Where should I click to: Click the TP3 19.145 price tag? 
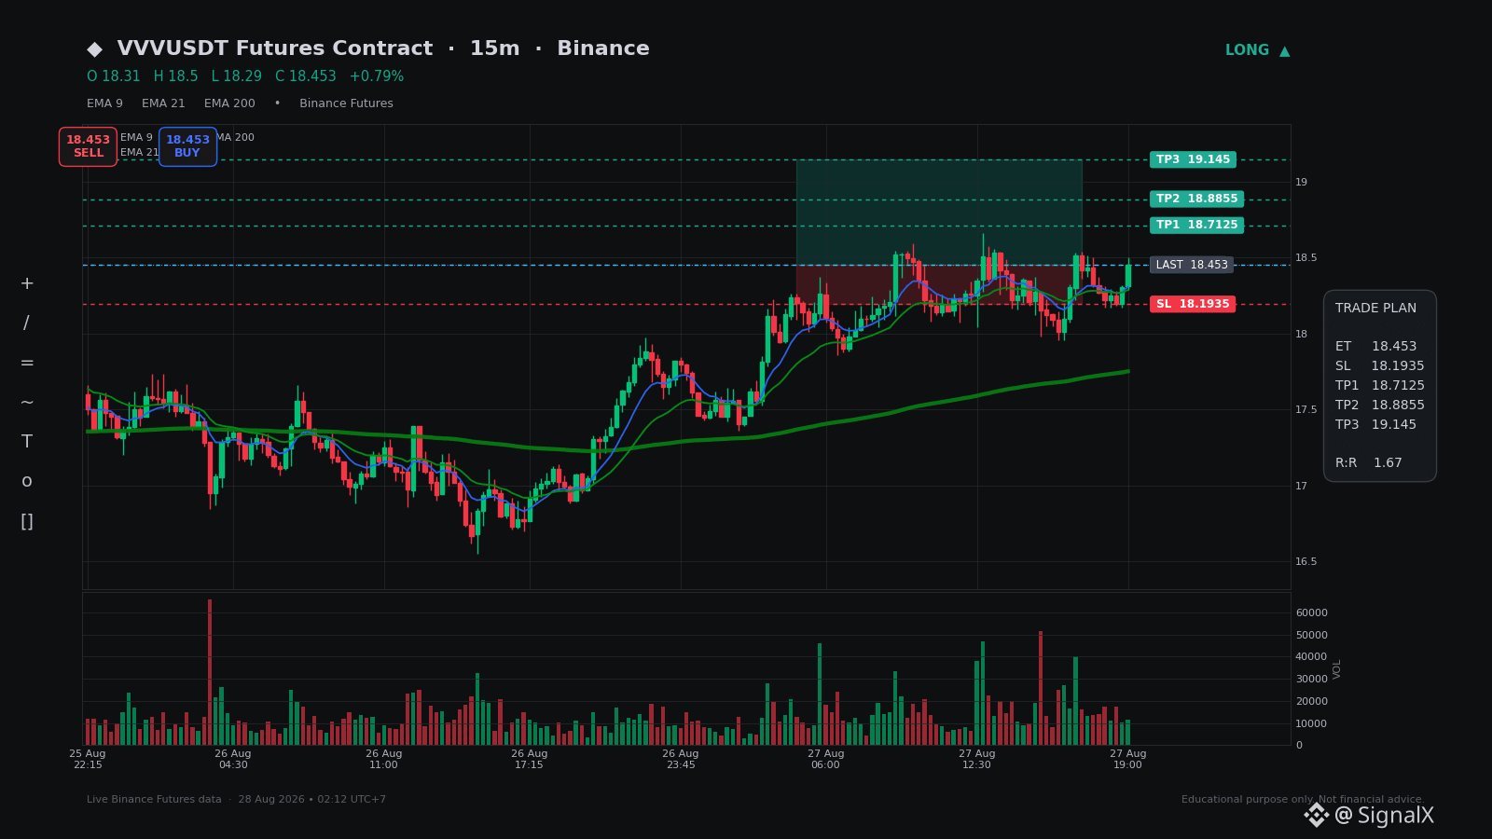click(x=1193, y=159)
